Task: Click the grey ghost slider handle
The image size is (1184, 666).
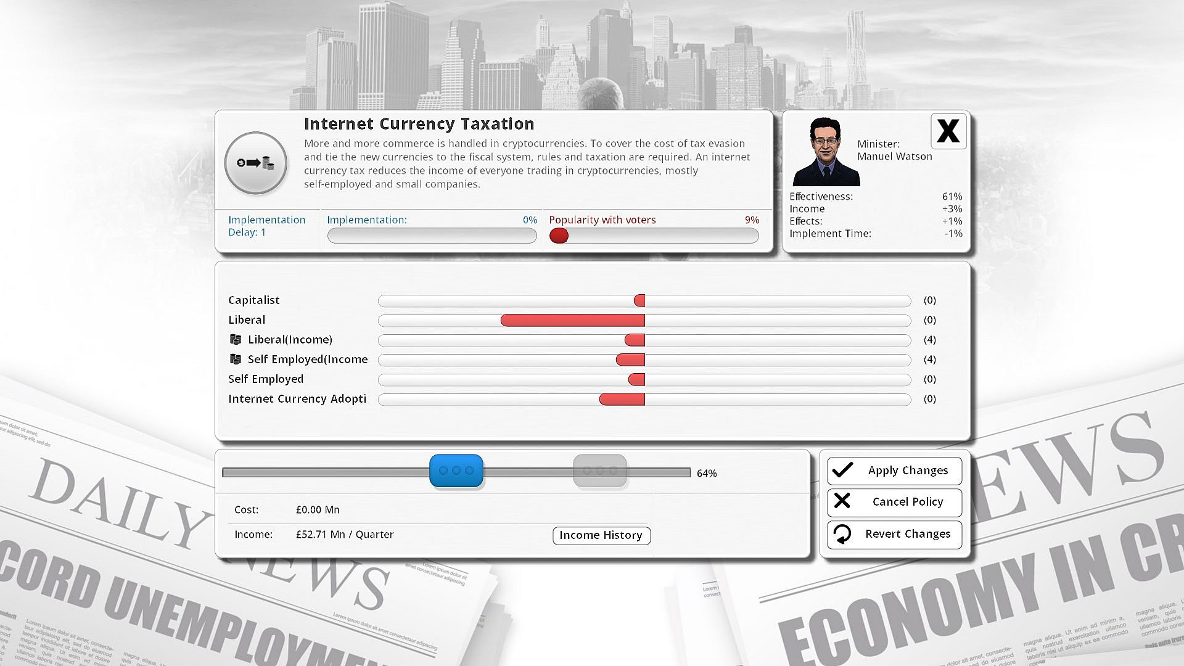Action: pyautogui.click(x=599, y=471)
